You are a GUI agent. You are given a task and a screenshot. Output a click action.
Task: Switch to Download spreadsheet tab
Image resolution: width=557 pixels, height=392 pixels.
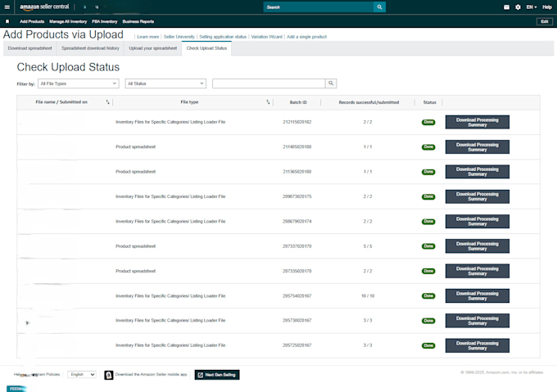coord(29,48)
